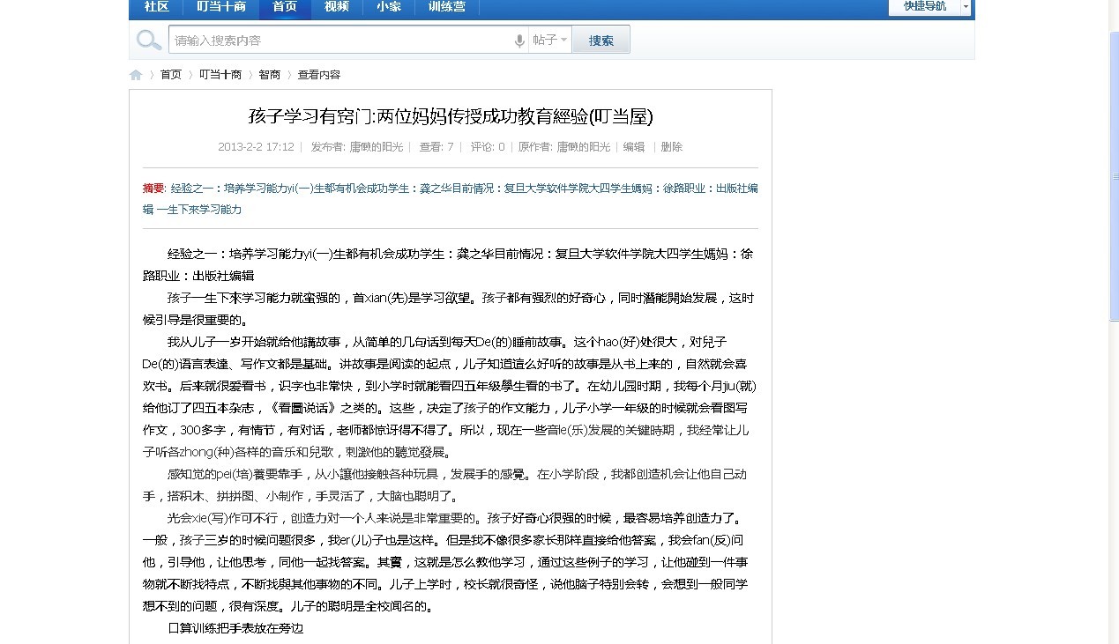Click the microphone voice search icon
Image resolution: width=1119 pixels, height=644 pixels.
click(519, 41)
